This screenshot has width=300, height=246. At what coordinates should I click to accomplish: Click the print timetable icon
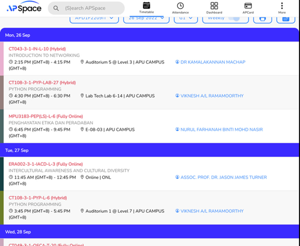[262, 19]
